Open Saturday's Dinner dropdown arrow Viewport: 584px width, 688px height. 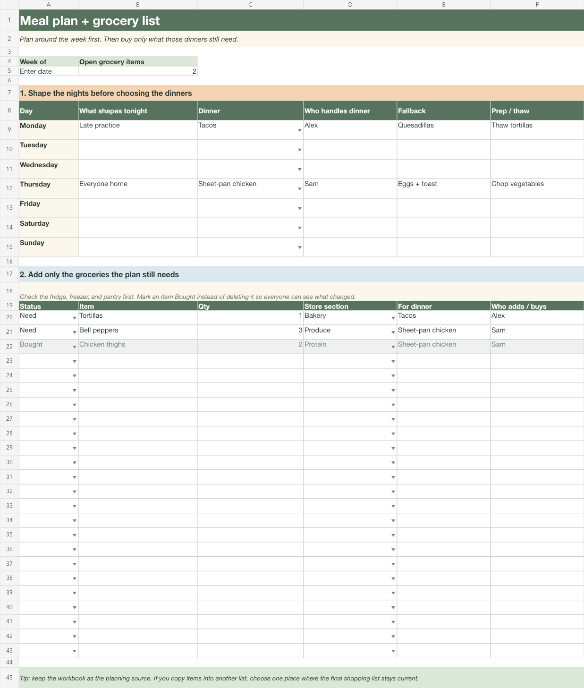(299, 228)
